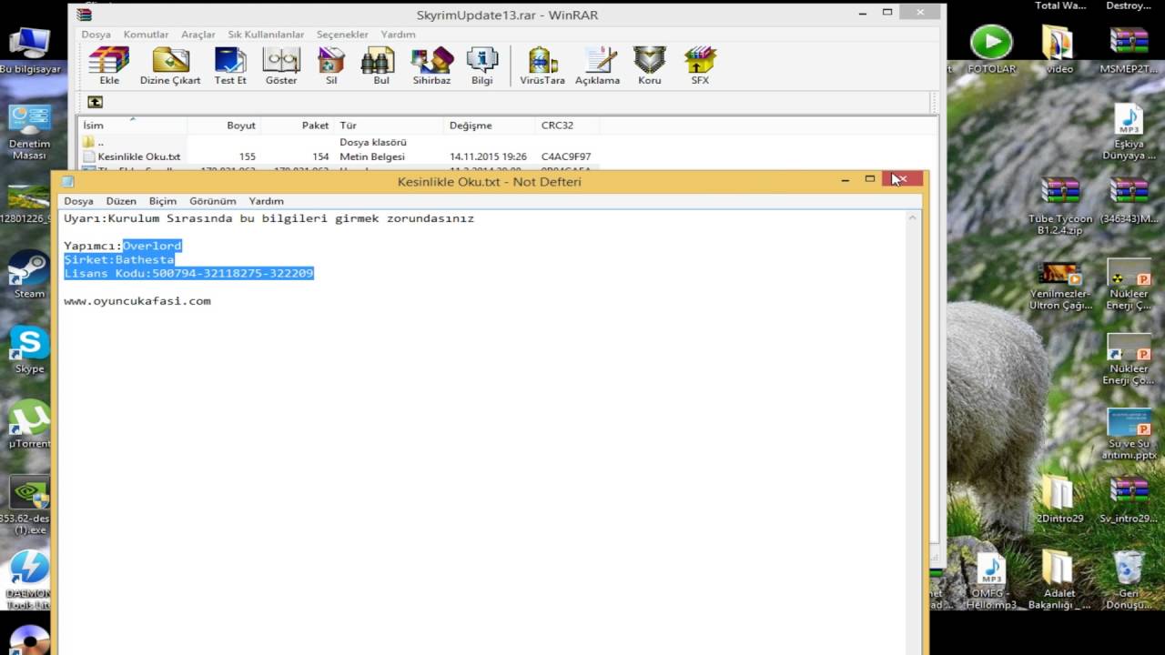Open the Dosya menu in WinRAR

[x=96, y=35]
